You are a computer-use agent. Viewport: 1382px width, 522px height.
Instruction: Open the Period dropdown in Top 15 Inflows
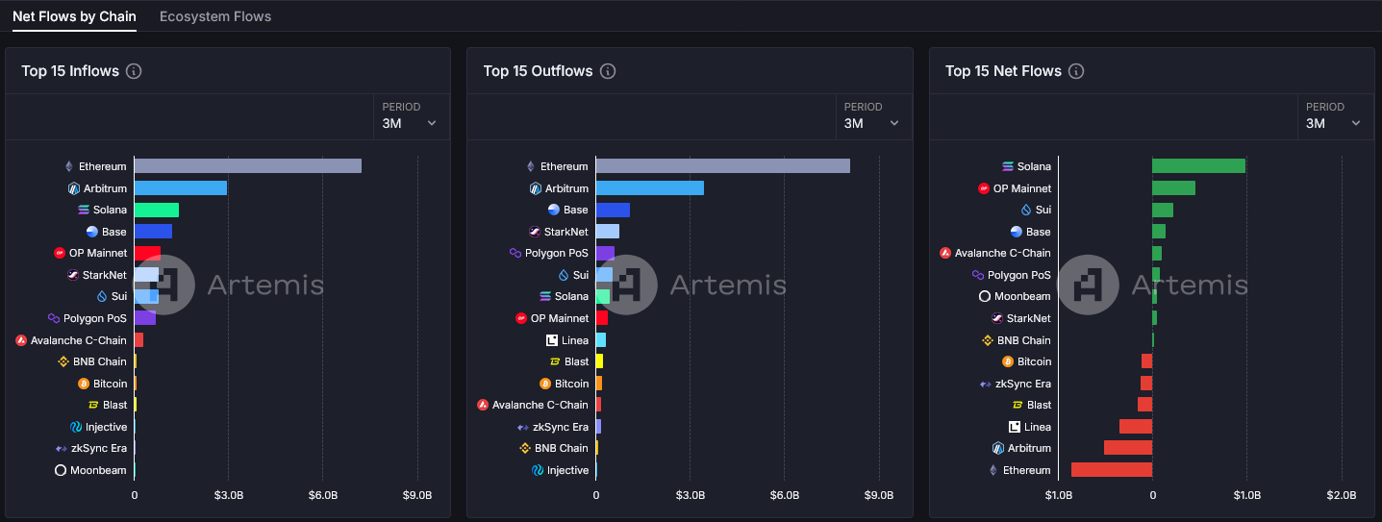click(411, 116)
